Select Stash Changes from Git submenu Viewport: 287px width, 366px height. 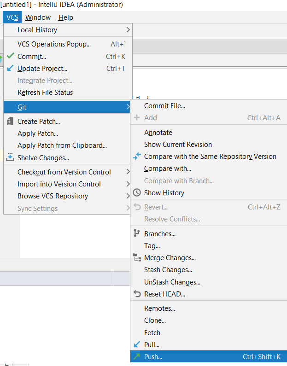(168, 270)
